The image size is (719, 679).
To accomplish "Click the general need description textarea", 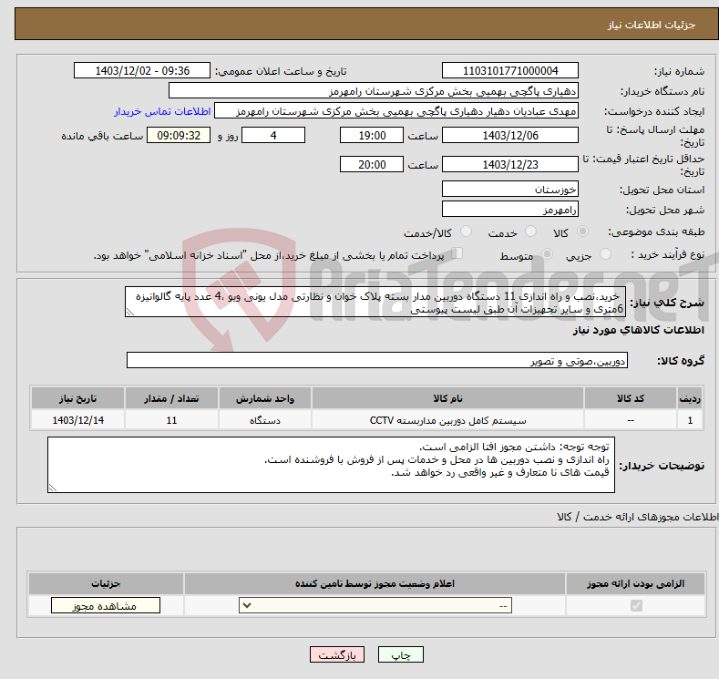I will tap(375, 302).
